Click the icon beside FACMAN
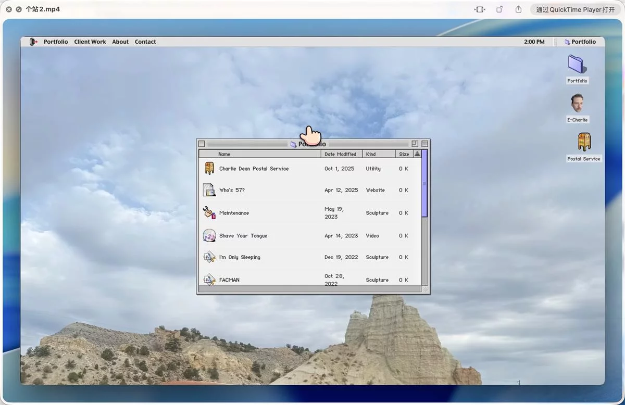The width and height of the screenshot is (625, 405). click(209, 279)
